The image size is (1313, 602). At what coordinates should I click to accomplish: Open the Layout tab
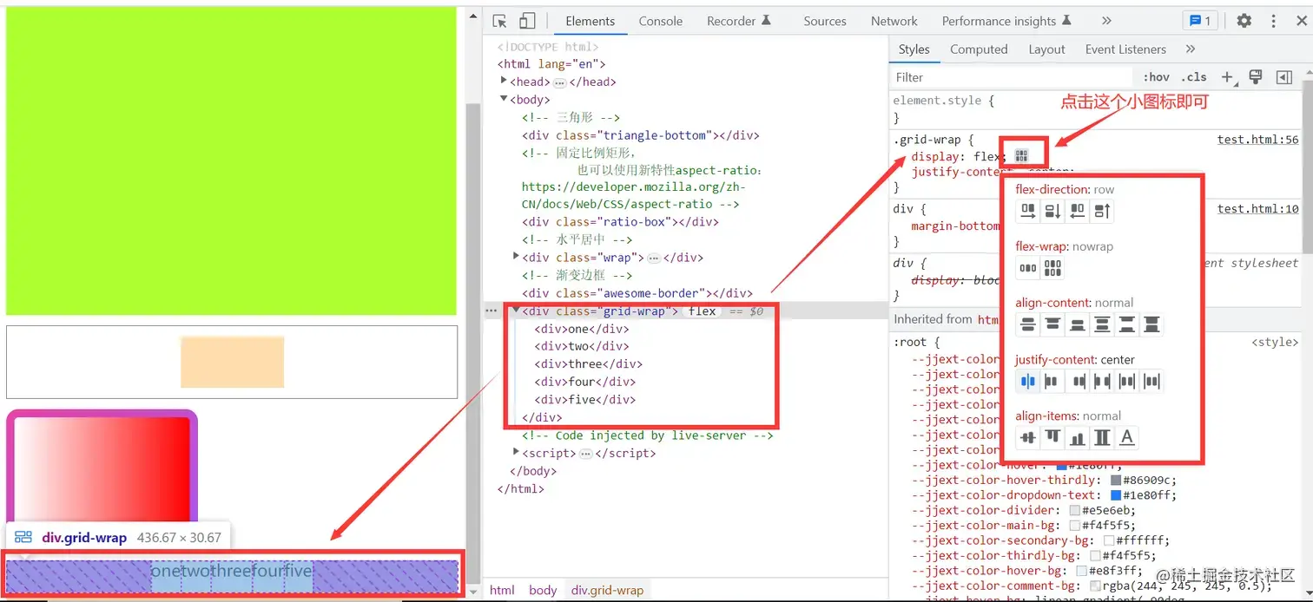(1046, 49)
